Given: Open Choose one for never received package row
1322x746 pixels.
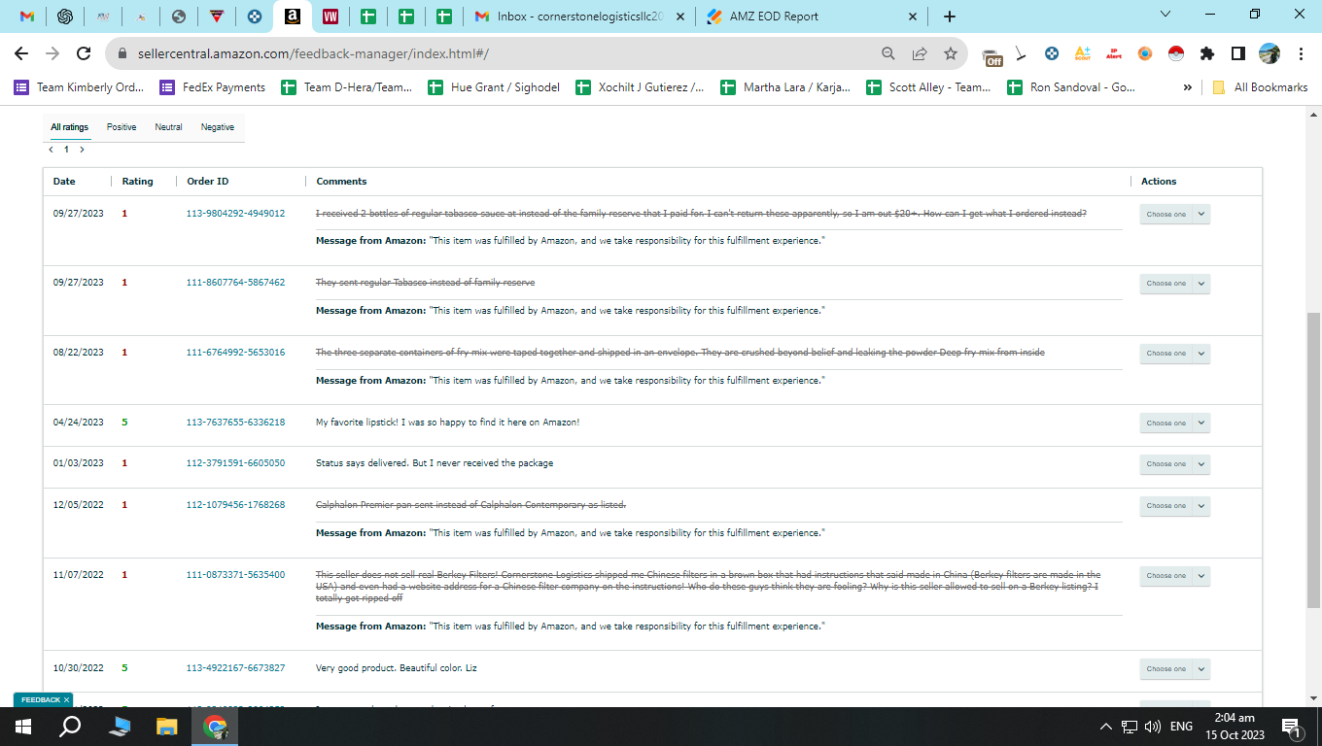Looking at the screenshot, I should pyautogui.click(x=1174, y=464).
